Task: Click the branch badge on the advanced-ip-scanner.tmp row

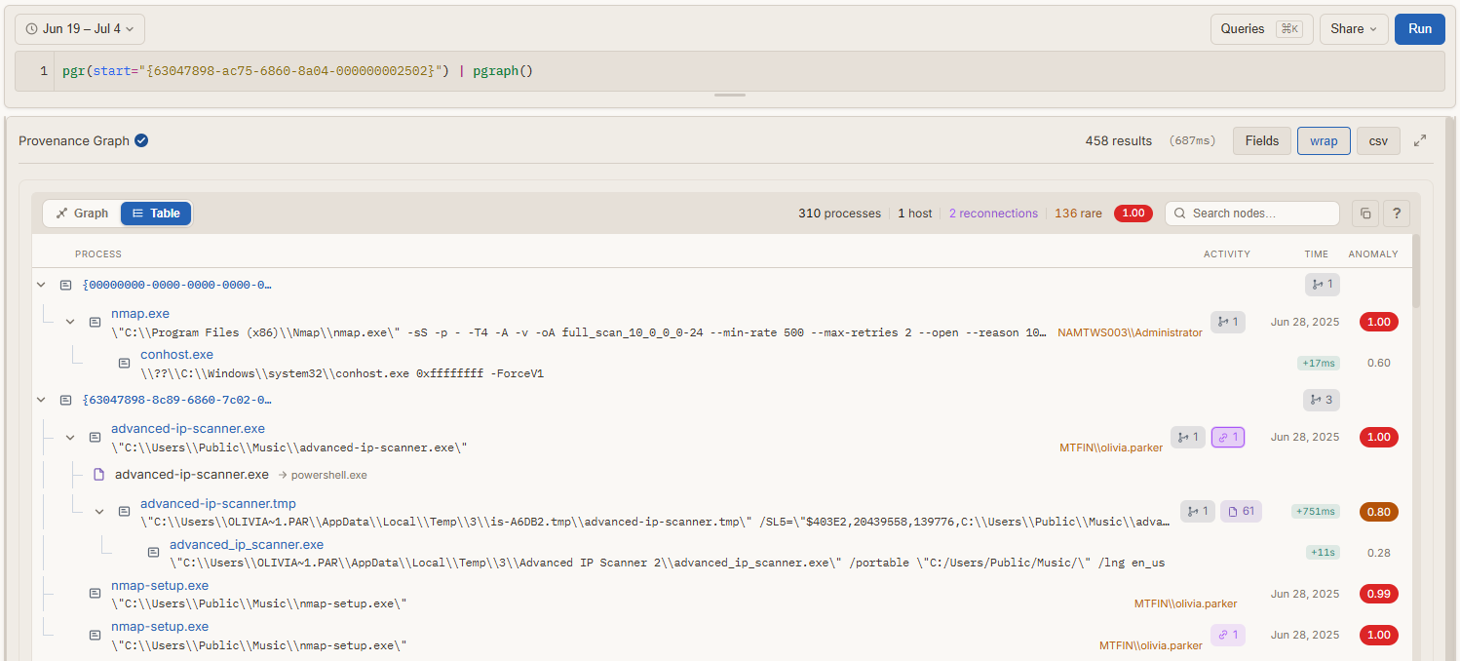Action: click(1197, 511)
